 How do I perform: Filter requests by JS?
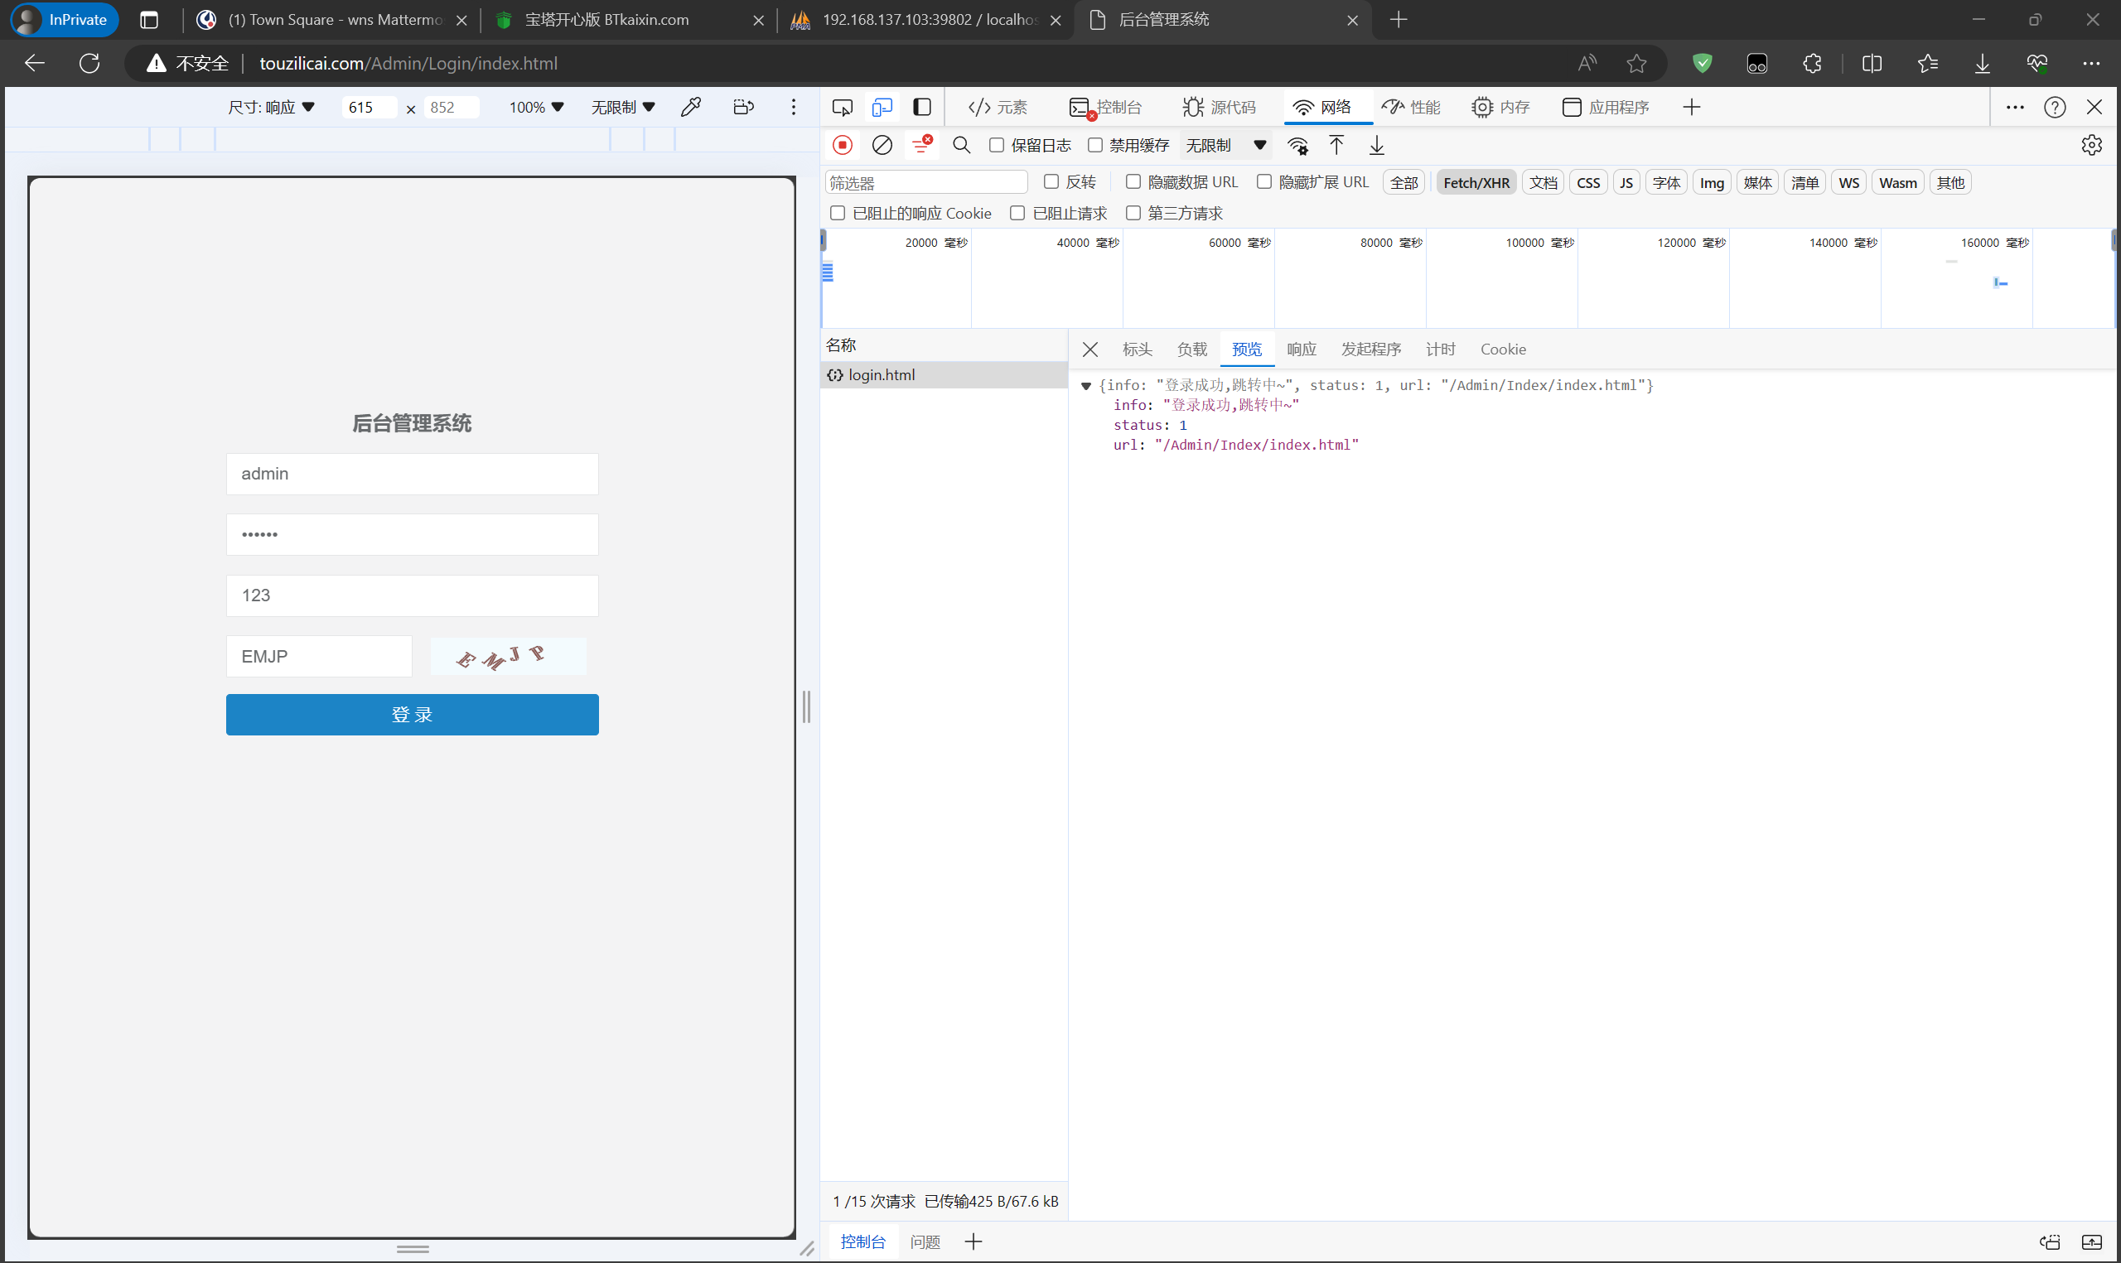pyautogui.click(x=1626, y=183)
